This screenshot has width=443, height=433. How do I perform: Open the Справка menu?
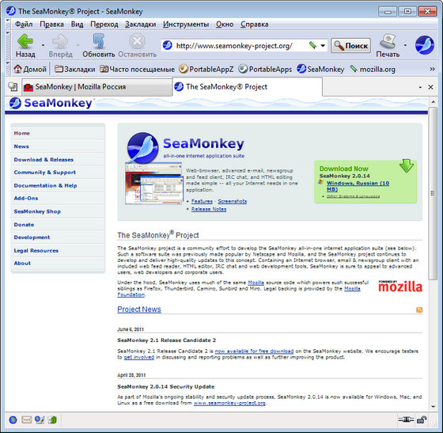point(254,25)
